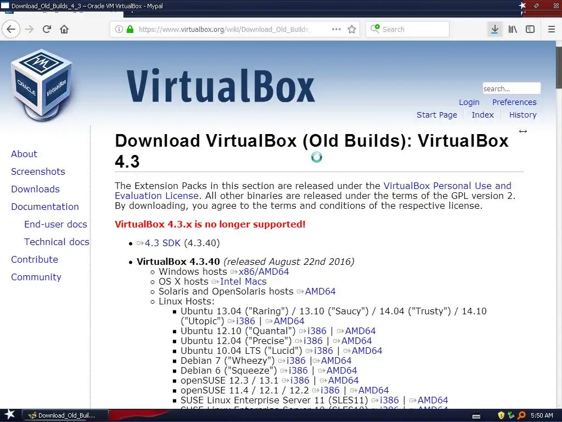Go back using the browser back arrow
The height and width of the screenshot is (422, 562).
coord(11,29)
